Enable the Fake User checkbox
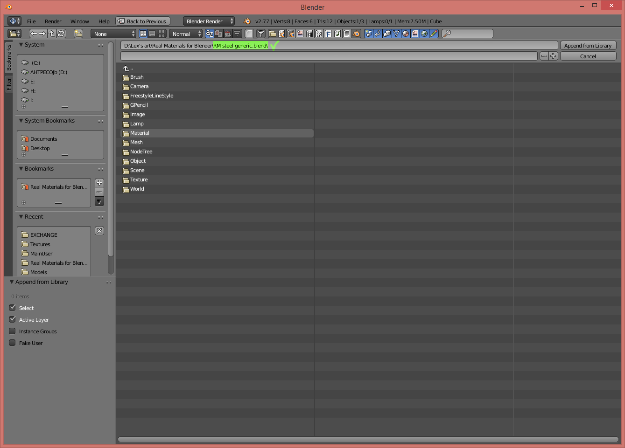The image size is (625, 448). click(13, 343)
